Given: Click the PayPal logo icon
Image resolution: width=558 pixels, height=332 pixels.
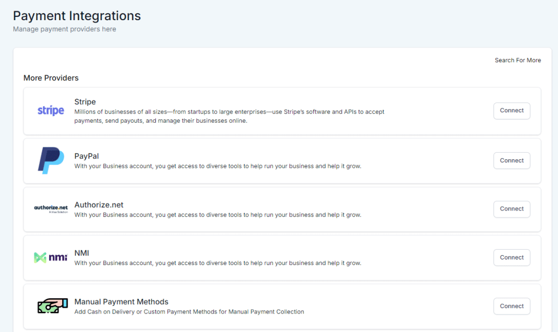Looking at the screenshot, I should tap(51, 160).
